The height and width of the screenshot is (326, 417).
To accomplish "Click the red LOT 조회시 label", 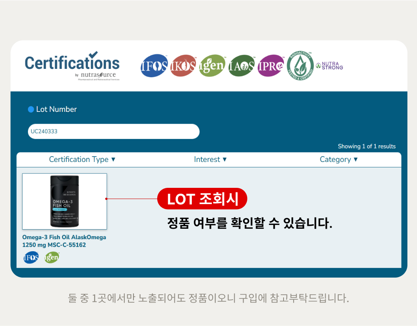I will point(202,199).
